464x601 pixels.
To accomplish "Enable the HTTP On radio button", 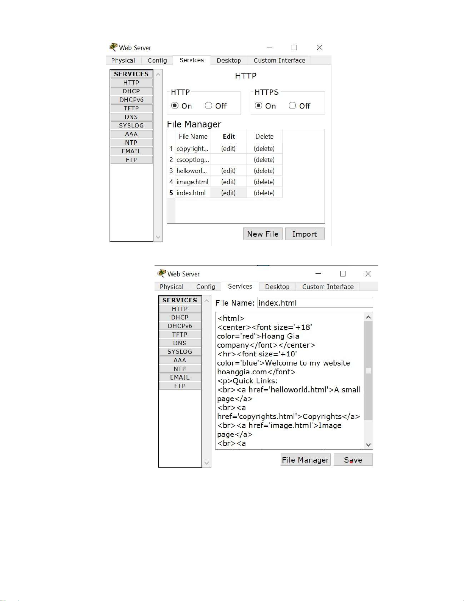I will pos(175,106).
